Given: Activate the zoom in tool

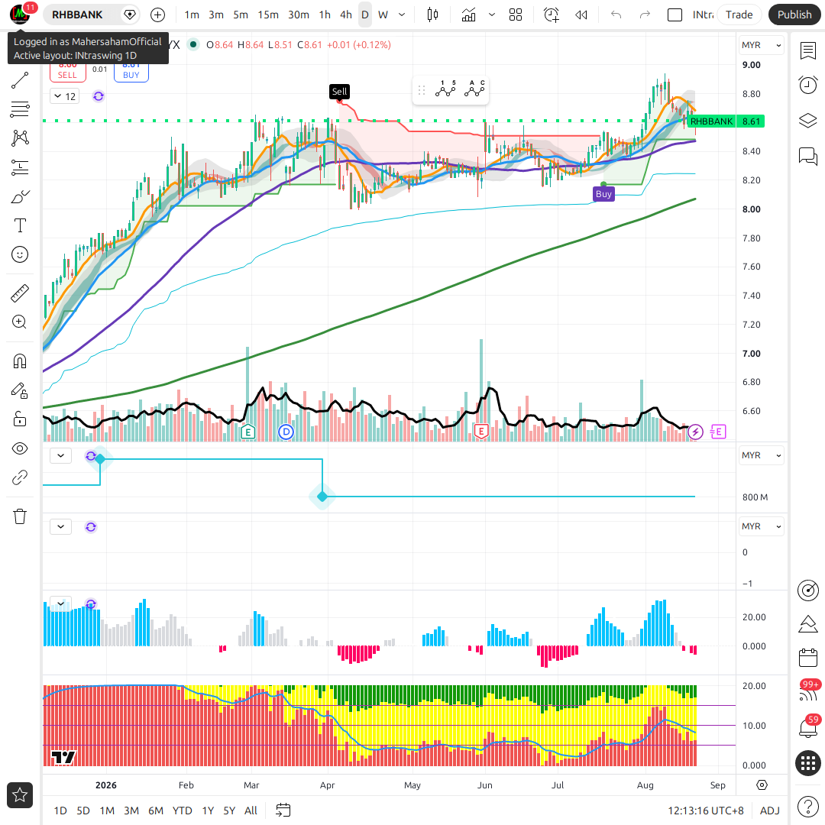Looking at the screenshot, I should pyautogui.click(x=20, y=322).
